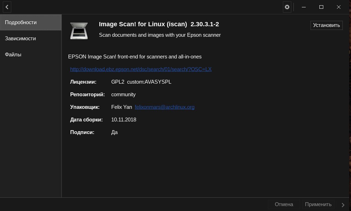Minimize the package manager window

[x=304, y=7]
